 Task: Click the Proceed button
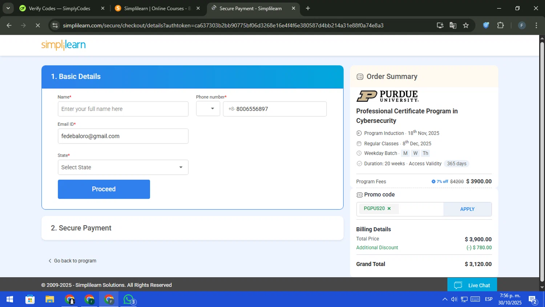(104, 189)
